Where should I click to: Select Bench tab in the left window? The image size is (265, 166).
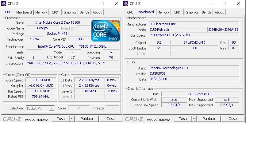84,12
